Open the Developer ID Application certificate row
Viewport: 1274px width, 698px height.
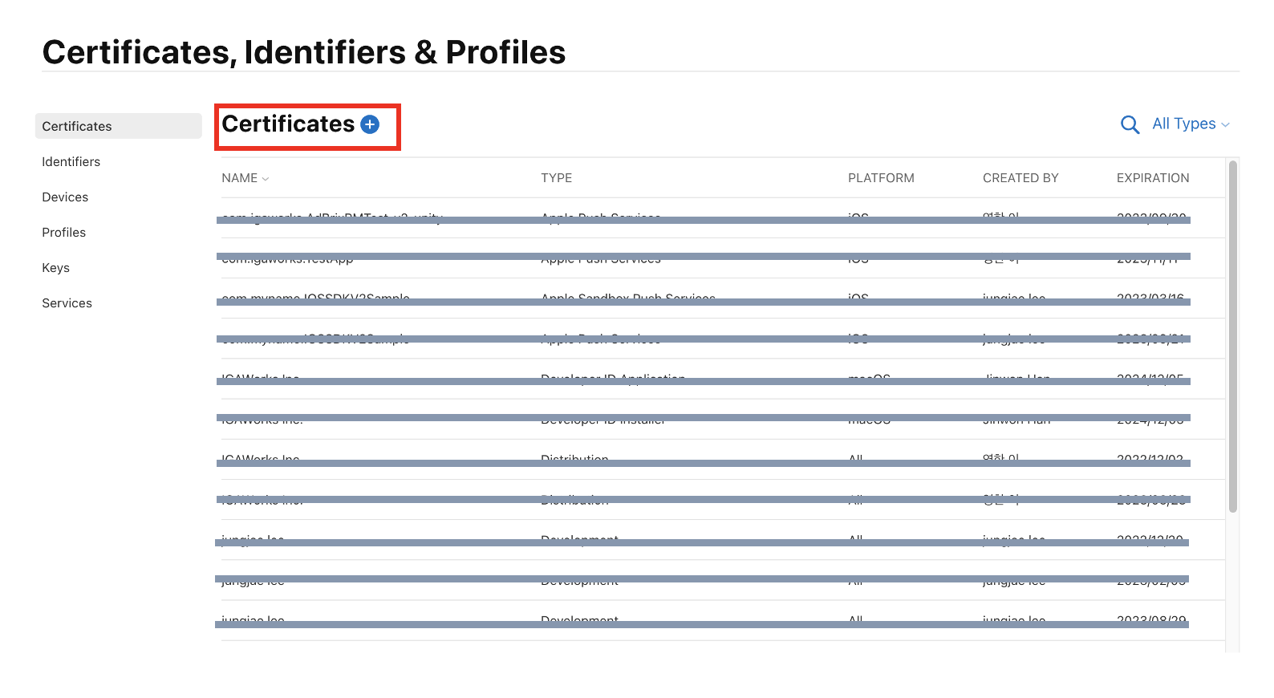click(x=613, y=376)
